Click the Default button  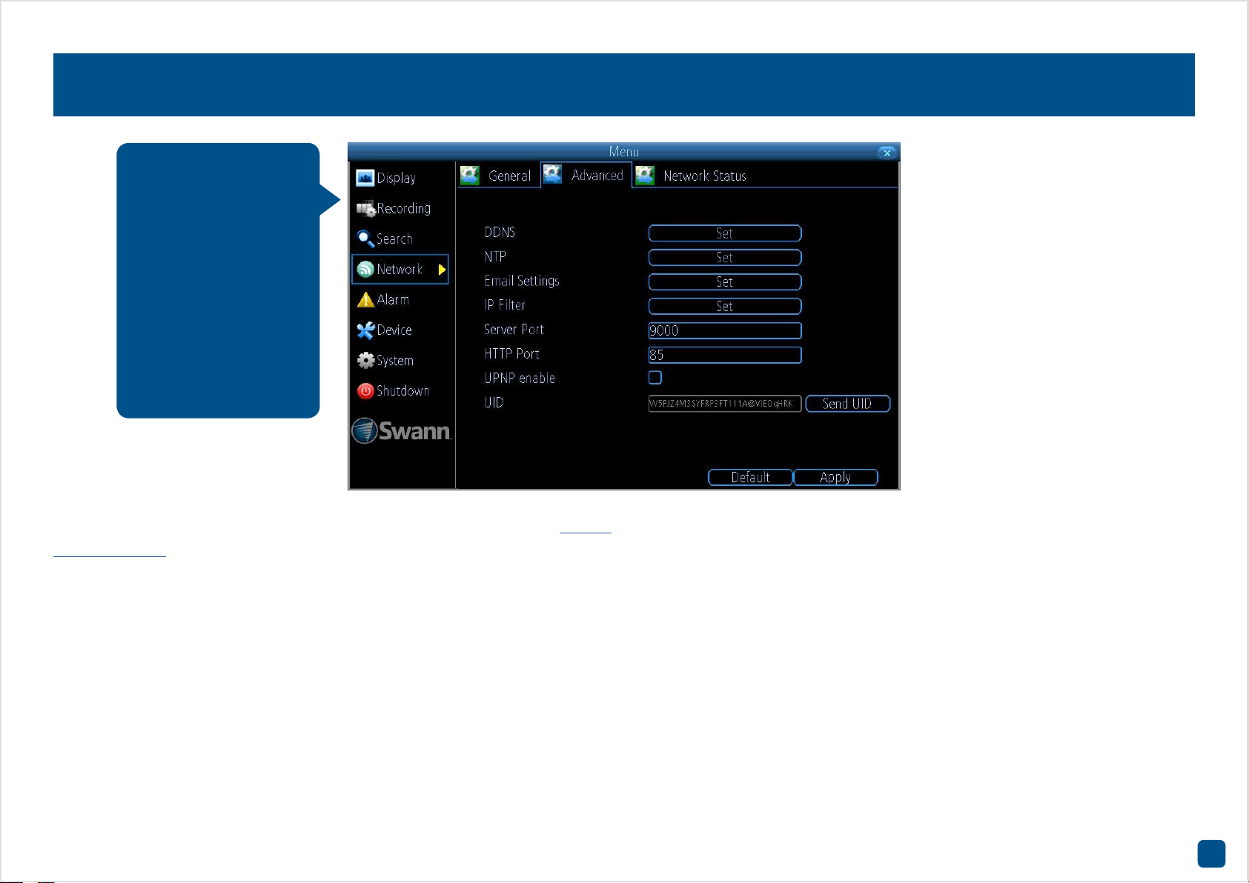(x=750, y=477)
